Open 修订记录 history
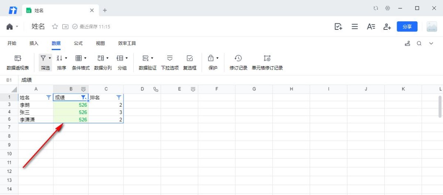The width and height of the screenshot is (443, 195). (238, 63)
